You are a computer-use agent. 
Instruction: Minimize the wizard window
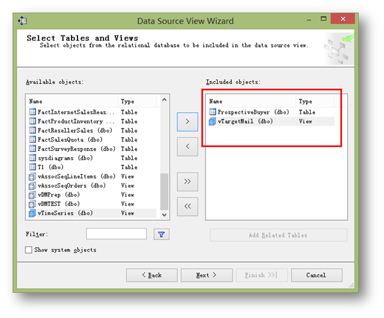click(309, 20)
